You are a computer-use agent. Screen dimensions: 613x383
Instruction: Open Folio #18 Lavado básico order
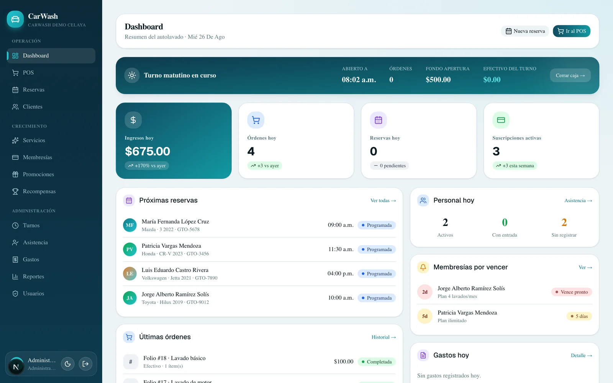(259, 362)
